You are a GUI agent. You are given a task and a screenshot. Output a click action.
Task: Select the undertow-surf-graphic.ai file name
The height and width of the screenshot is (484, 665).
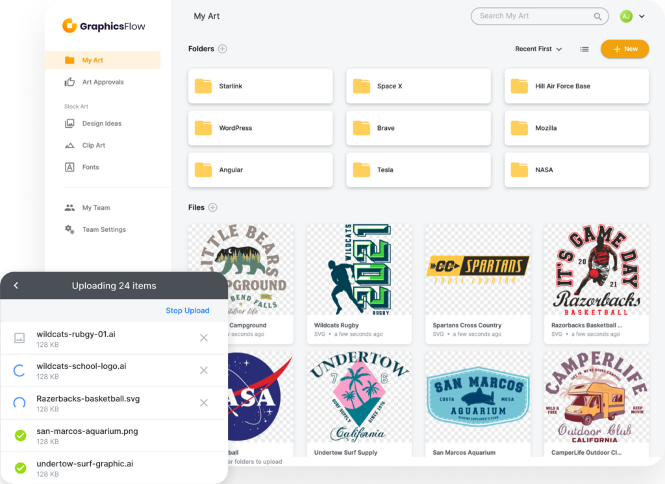pos(85,464)
